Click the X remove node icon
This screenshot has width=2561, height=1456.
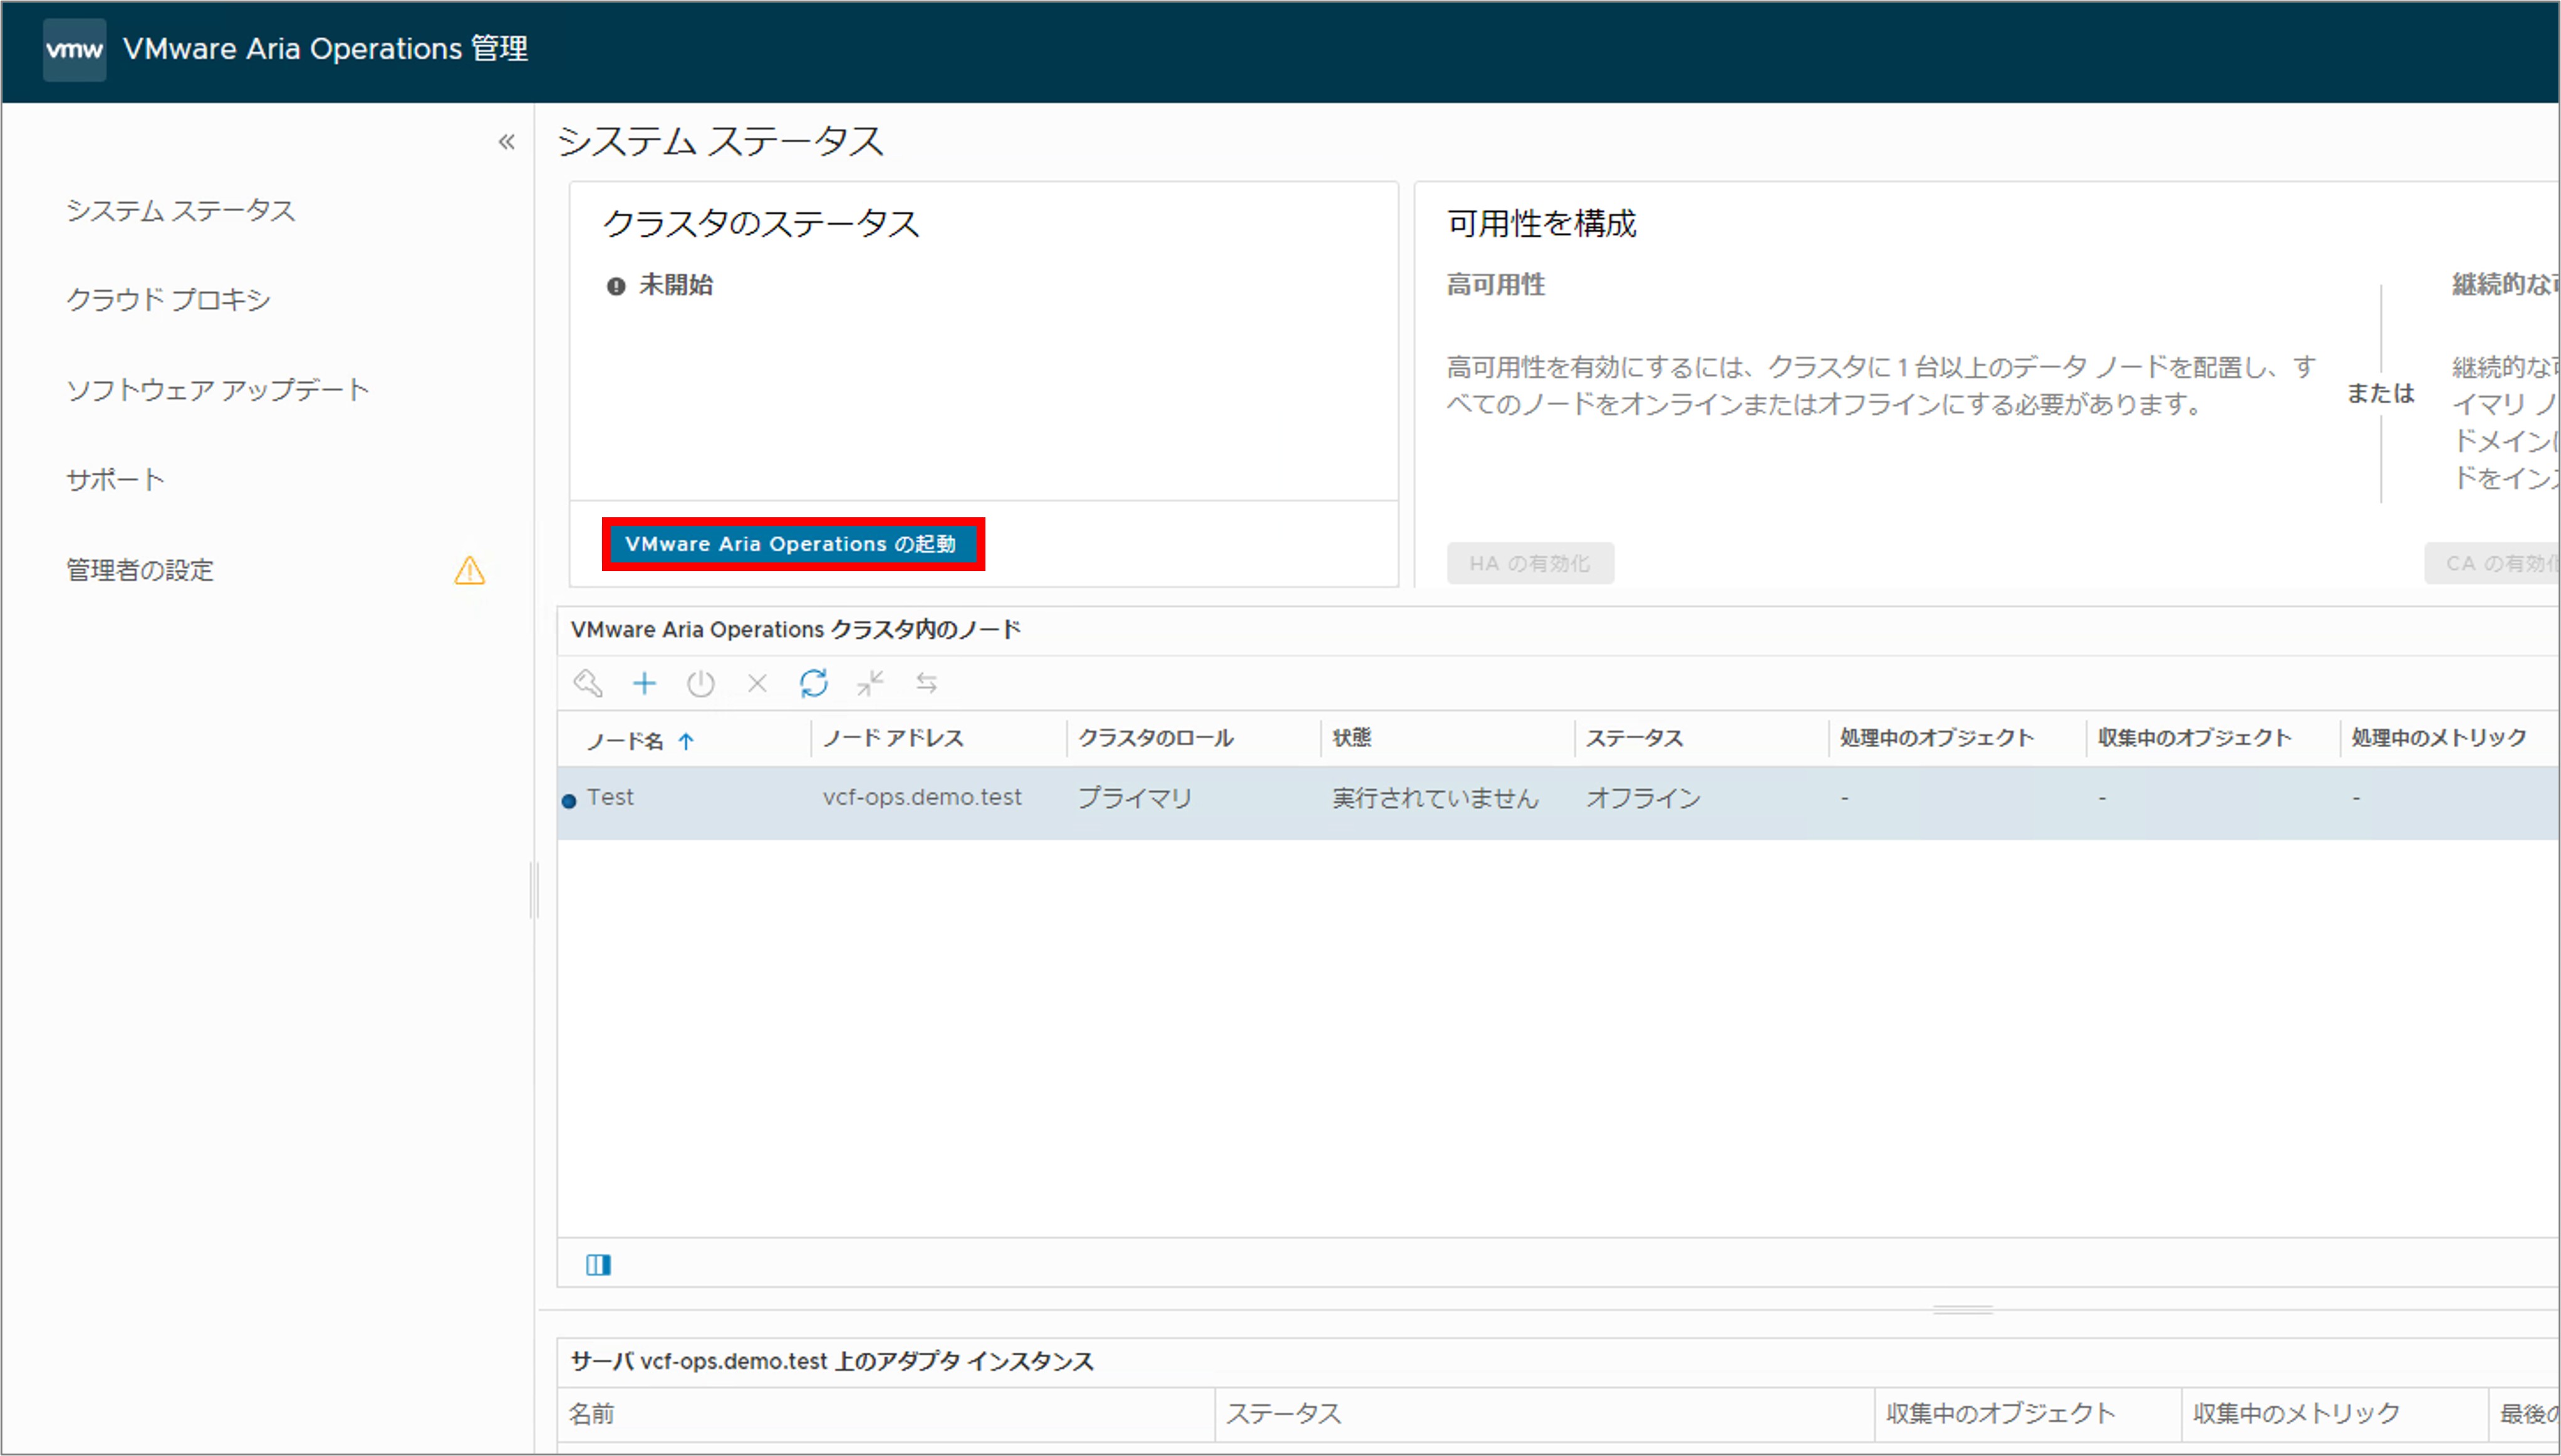coord(757,683)
